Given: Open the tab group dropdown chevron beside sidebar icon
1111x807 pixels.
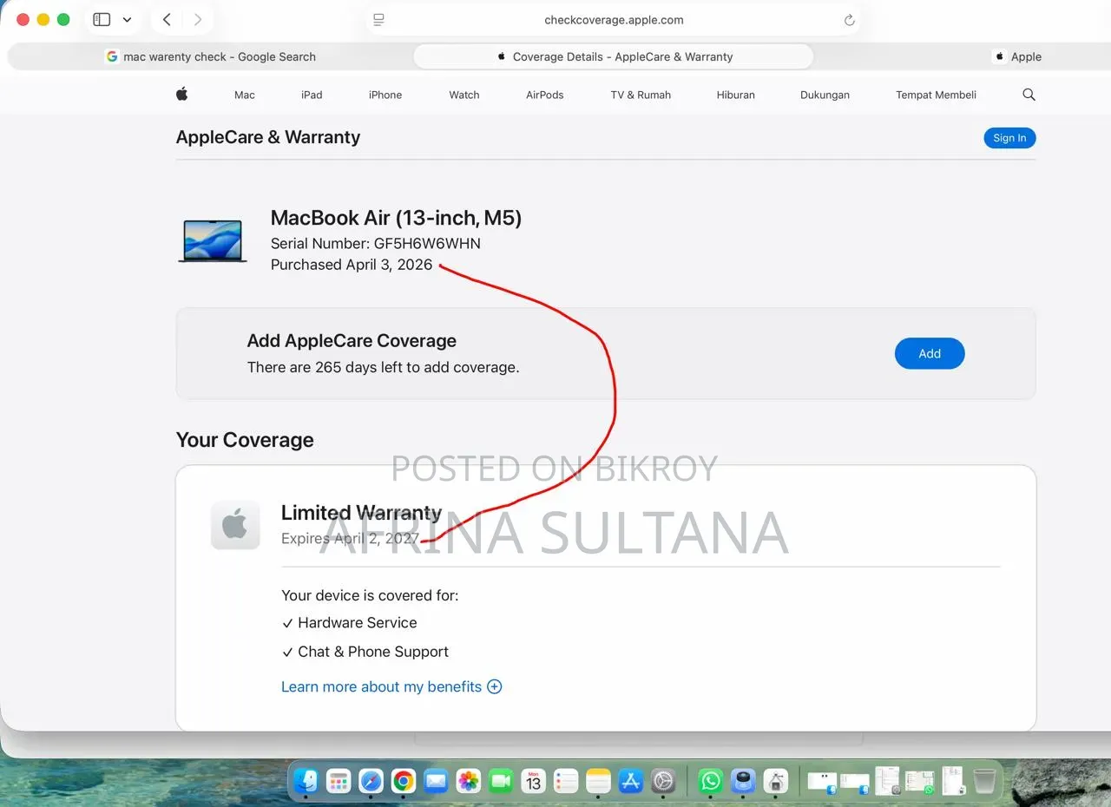Looking at the screenshot, I should [127, 19].
